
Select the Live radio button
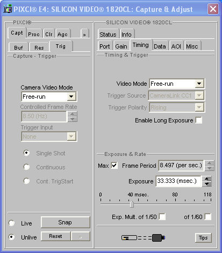(x=12, y=223)
